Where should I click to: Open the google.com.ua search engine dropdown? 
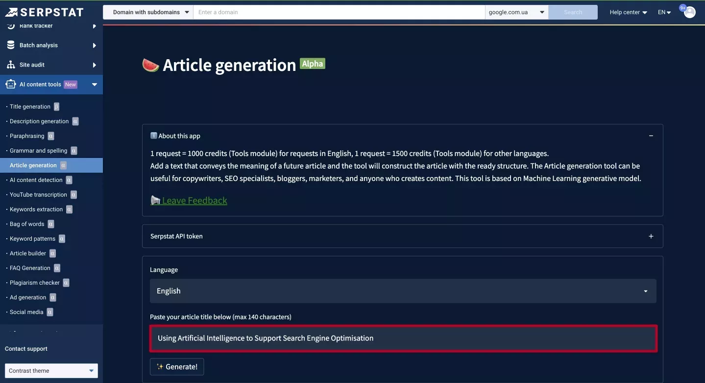coord(517,12)
